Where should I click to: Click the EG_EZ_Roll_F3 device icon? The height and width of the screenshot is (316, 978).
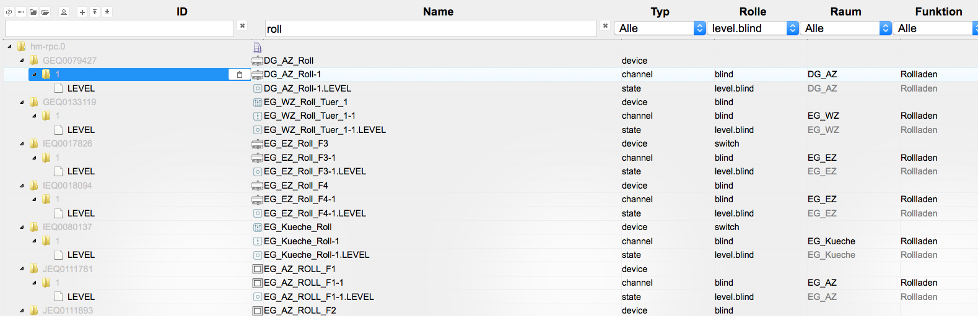pos(257,143)
